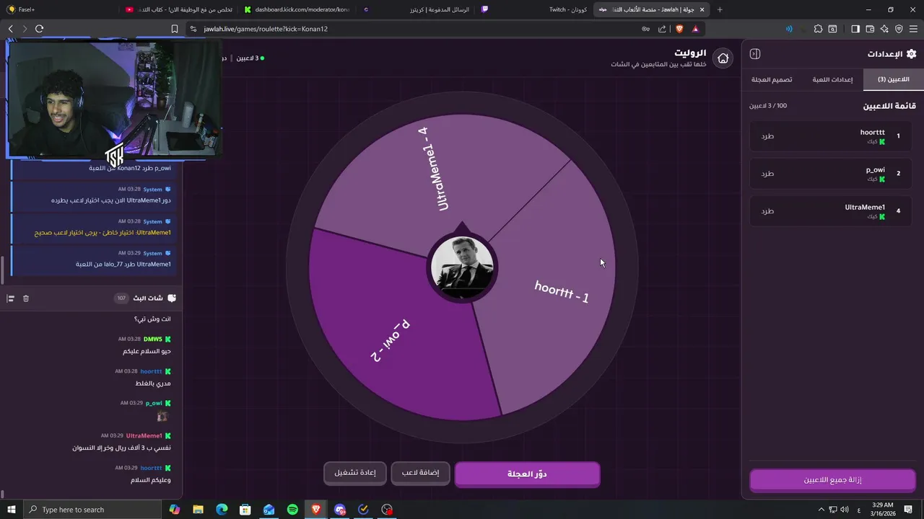This screenshot has width=924, height=519.
Task: Click إضافة لاعب button
Action: (420, 473)
